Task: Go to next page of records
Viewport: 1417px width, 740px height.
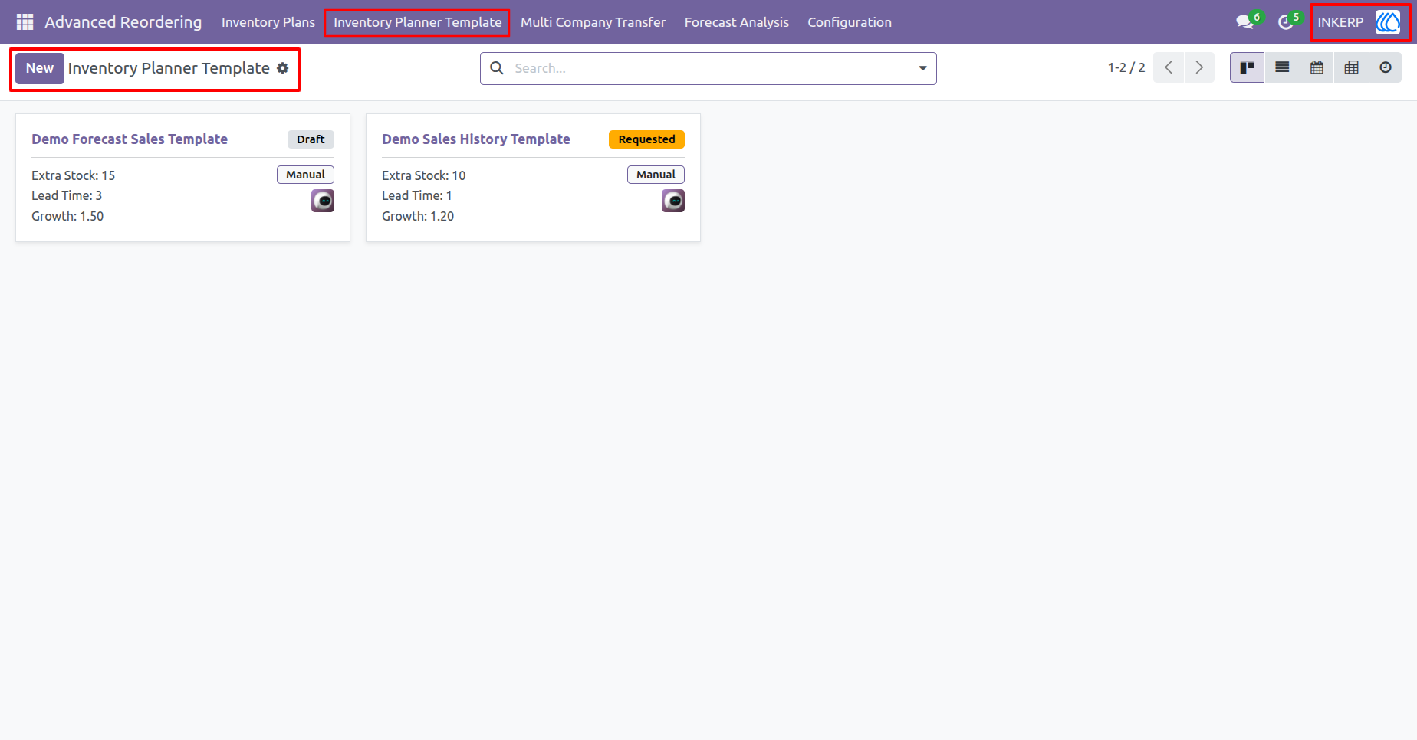Action: click(x=1199, y=68)
